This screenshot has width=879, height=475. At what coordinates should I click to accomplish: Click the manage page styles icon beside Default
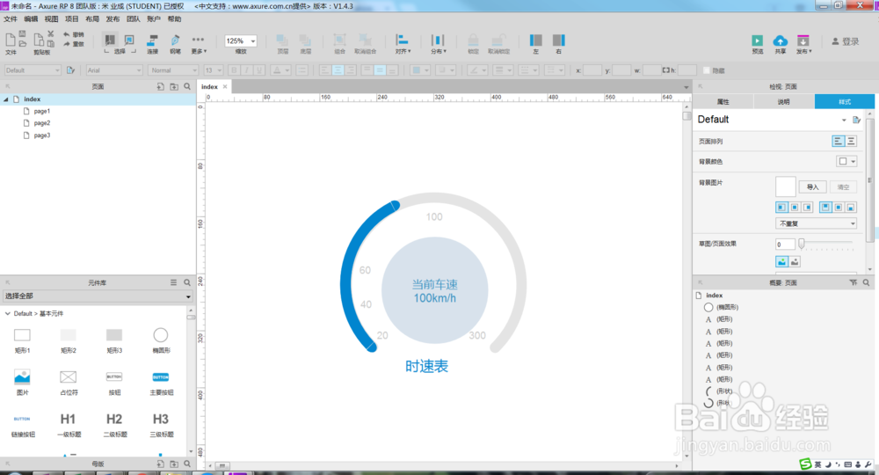[x=856, y=120]
